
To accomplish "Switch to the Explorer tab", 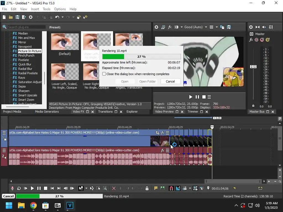I will 132,112.
